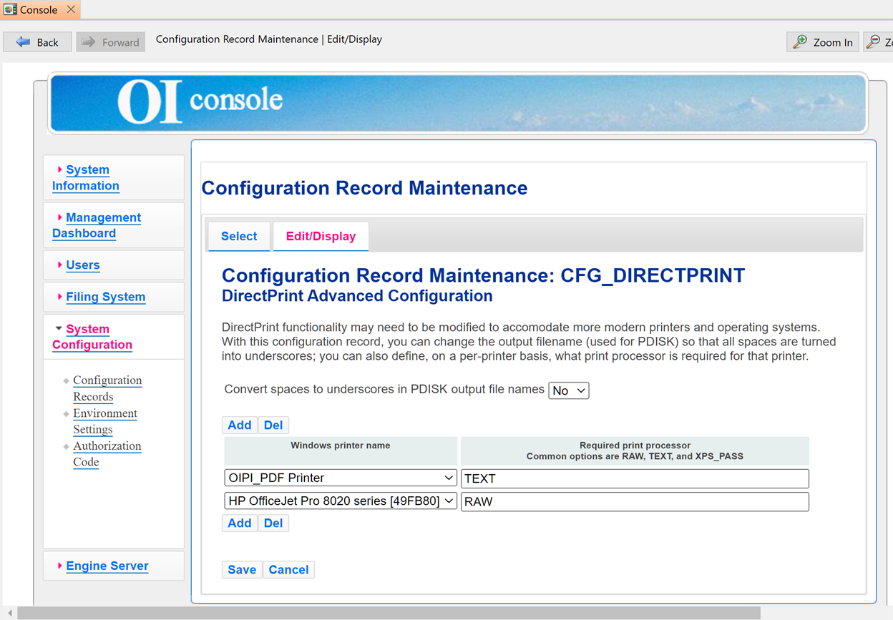Open the HP OfficeJet Pro 8020 printer dropdown
The height and width of the screenshot is (620, 893).
[x=341, y=501]
